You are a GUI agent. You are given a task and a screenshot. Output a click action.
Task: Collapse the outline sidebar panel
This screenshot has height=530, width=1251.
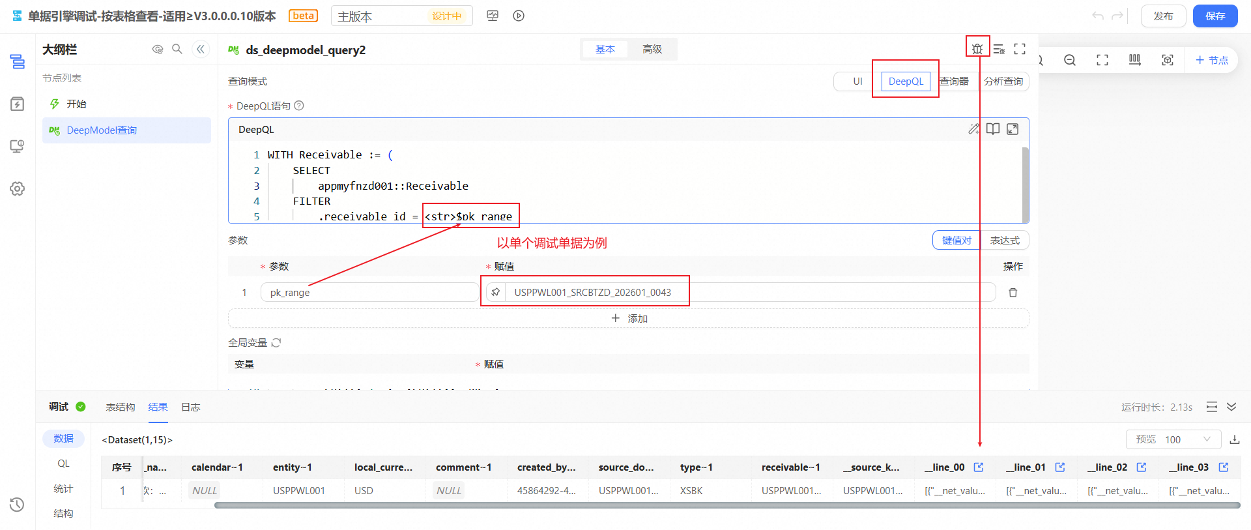click(x=201, y=49)
